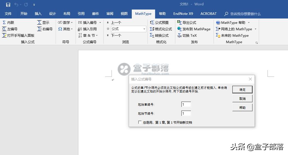
Task: Click 帮助 button in the dialog
Action: tap(242, 108)
